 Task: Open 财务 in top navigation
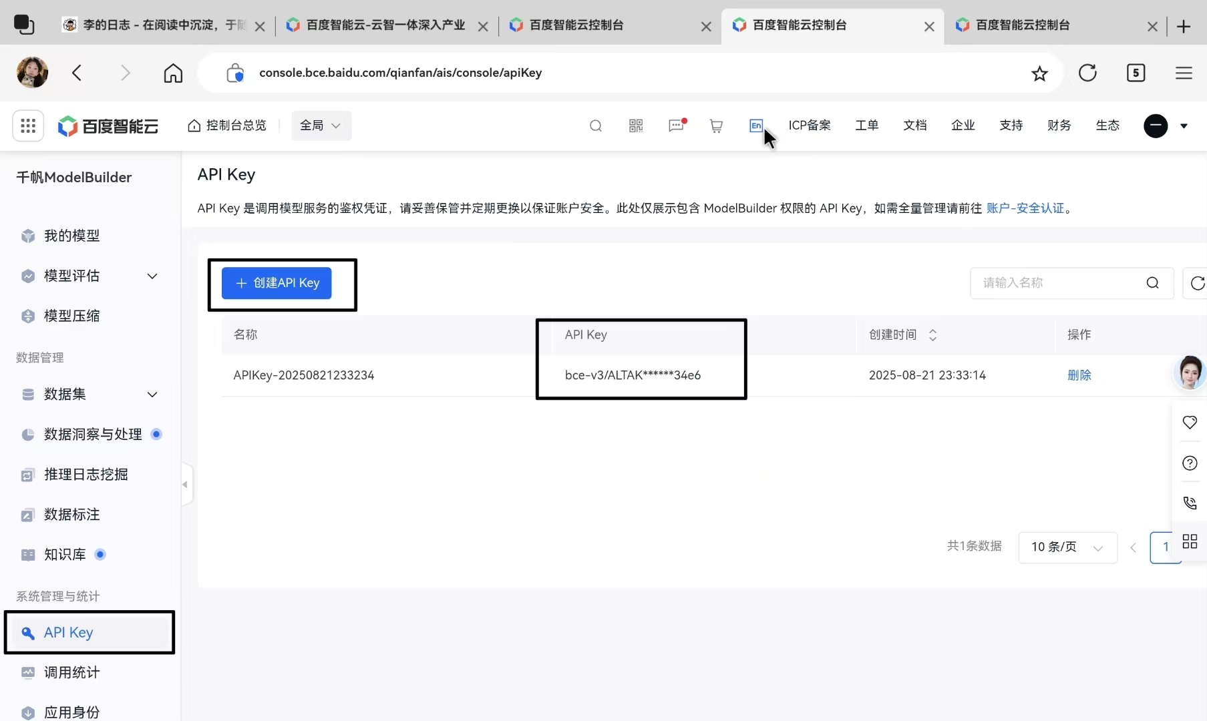(x=1059, y=126)
